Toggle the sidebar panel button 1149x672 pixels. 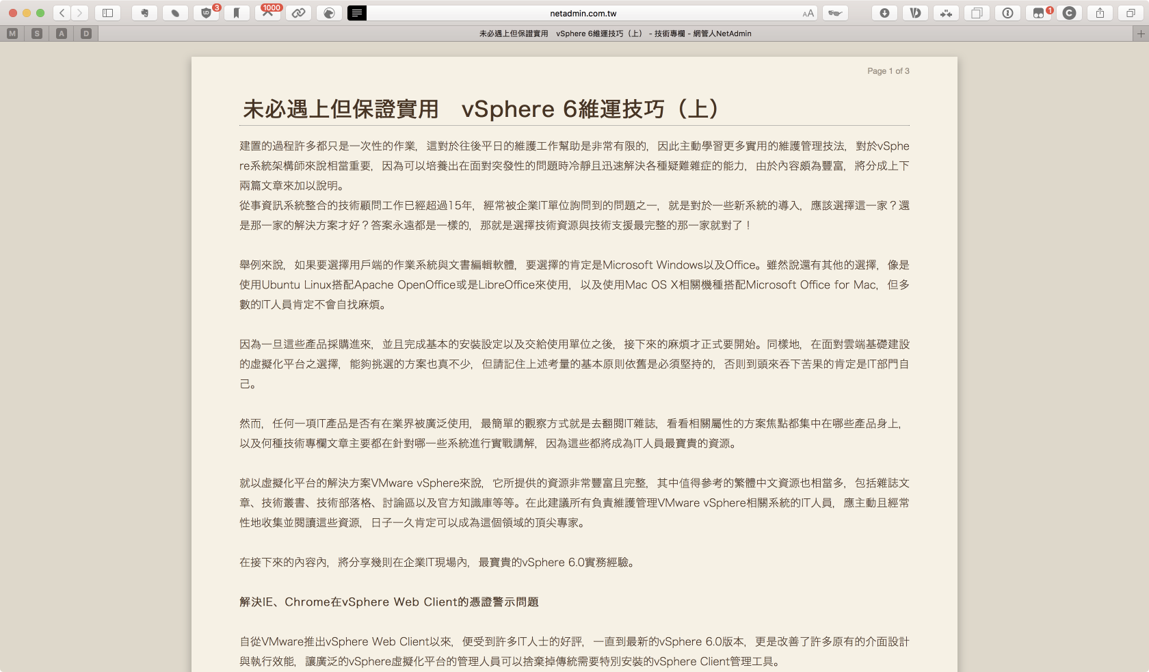point(107,13)
